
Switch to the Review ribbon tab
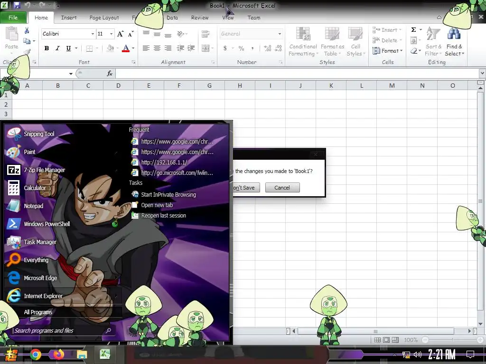(x=200, y=18)
